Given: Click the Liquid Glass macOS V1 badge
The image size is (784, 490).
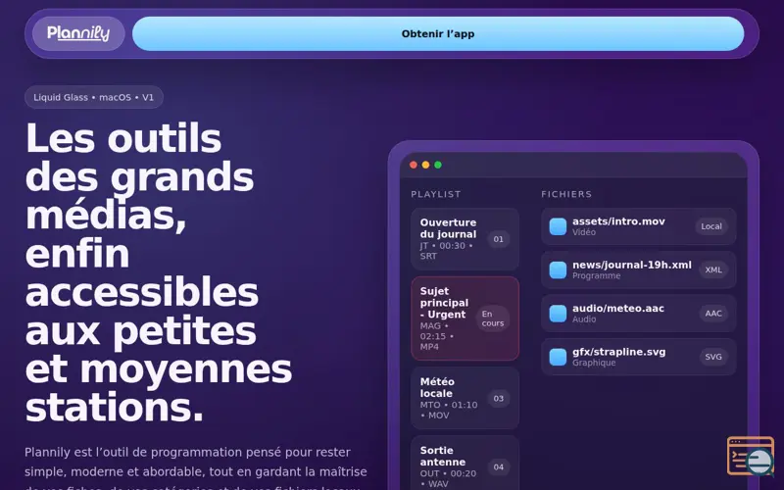Looking at the screenshot, I should pyautogui.click(x=94, y=97).
